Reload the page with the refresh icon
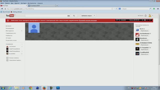Viewport: 160px width, 90px height. point(116,9)
